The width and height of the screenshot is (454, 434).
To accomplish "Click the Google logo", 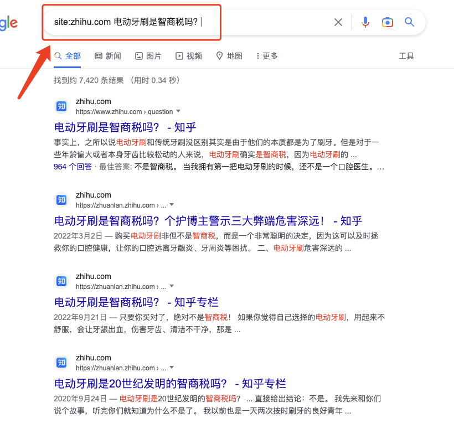I will pos(9,23).
